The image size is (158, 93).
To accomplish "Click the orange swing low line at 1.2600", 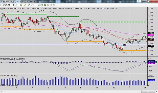I will [x=133, y=50].
